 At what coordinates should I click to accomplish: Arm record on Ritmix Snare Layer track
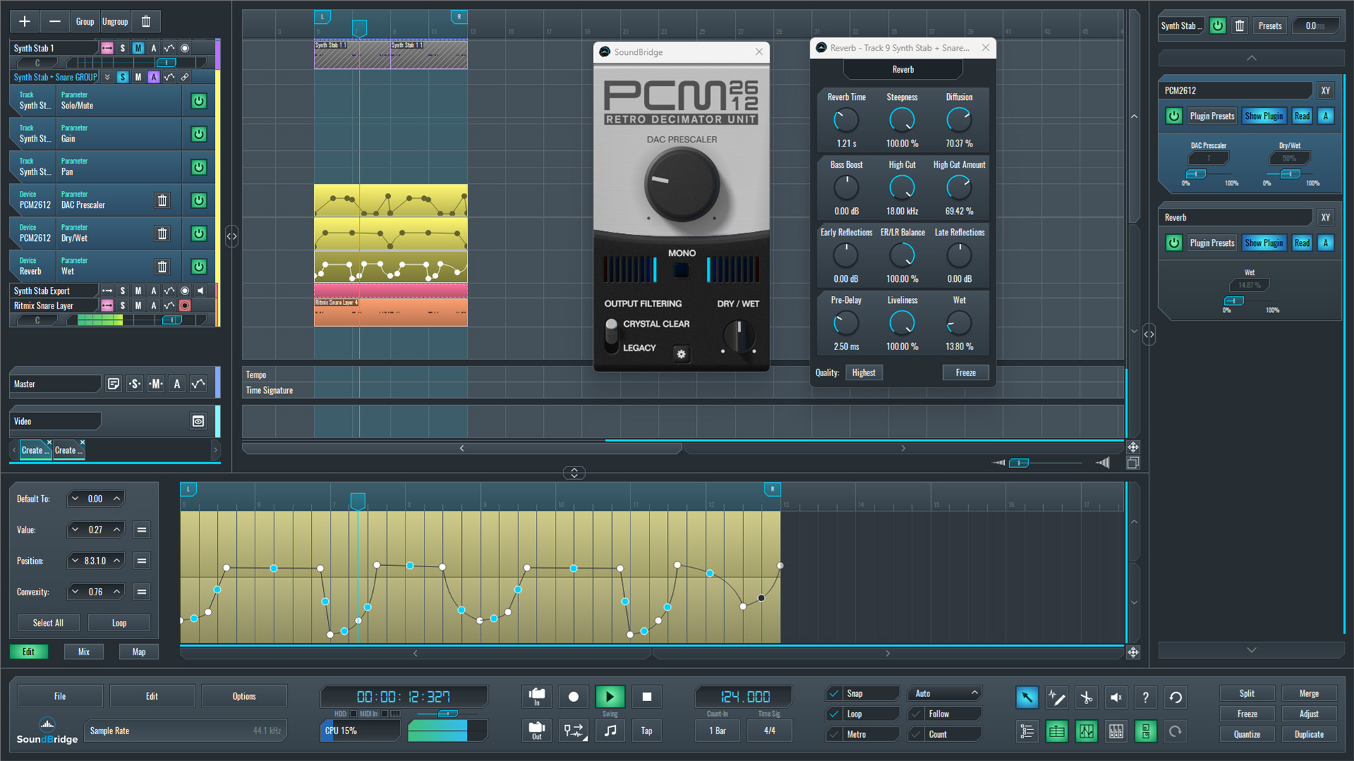[x=185, y=305]
